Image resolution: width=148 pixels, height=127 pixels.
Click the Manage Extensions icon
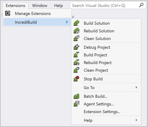point(8,13)
